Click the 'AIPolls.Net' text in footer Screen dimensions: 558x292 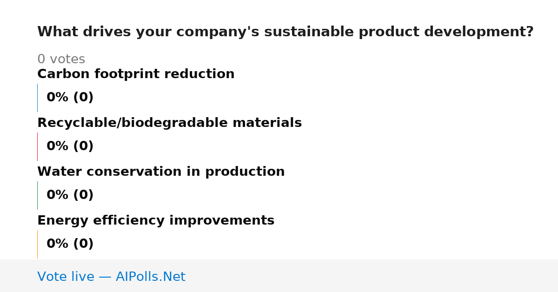click(x=151, y=277)
